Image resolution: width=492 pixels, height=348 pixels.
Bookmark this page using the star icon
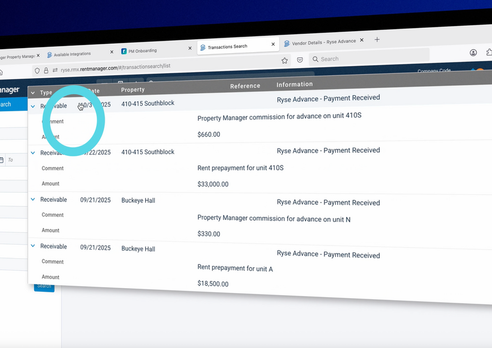[284, 60]
